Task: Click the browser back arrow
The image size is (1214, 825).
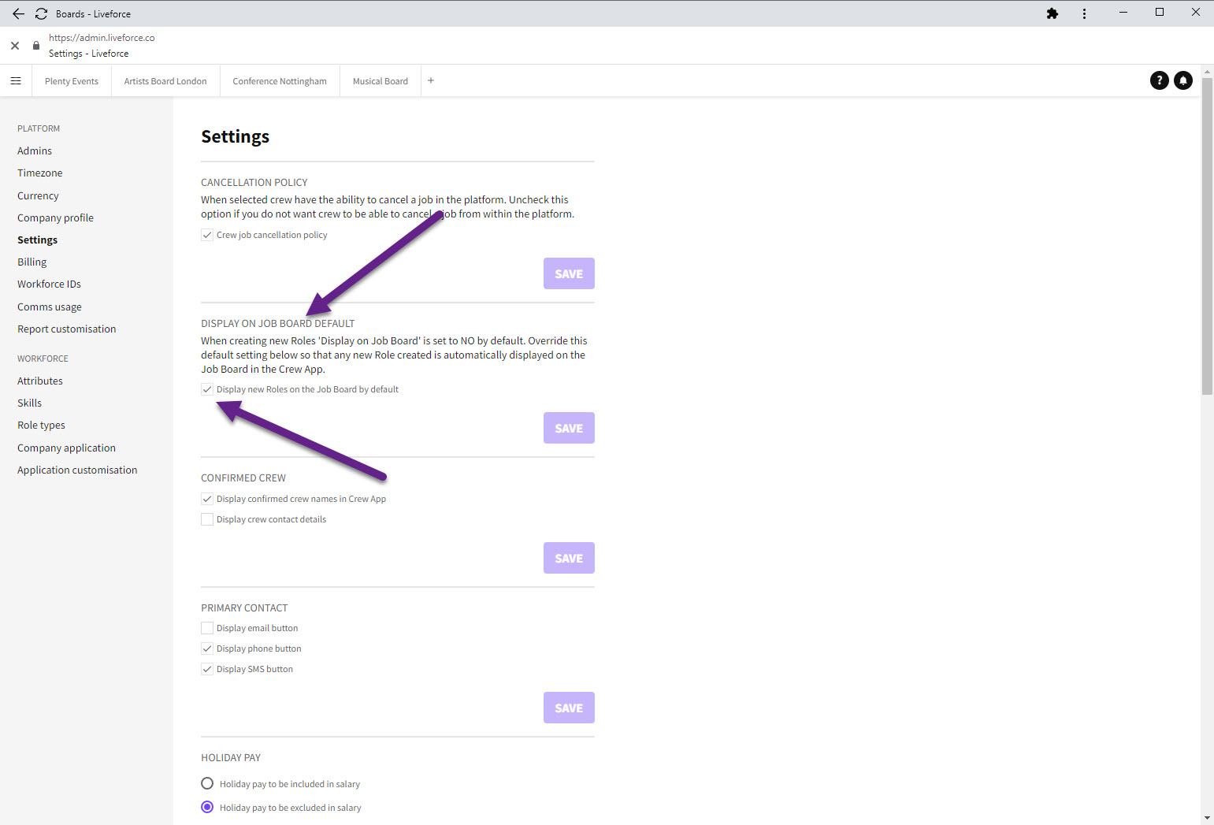Action: [x=18, y=13]
